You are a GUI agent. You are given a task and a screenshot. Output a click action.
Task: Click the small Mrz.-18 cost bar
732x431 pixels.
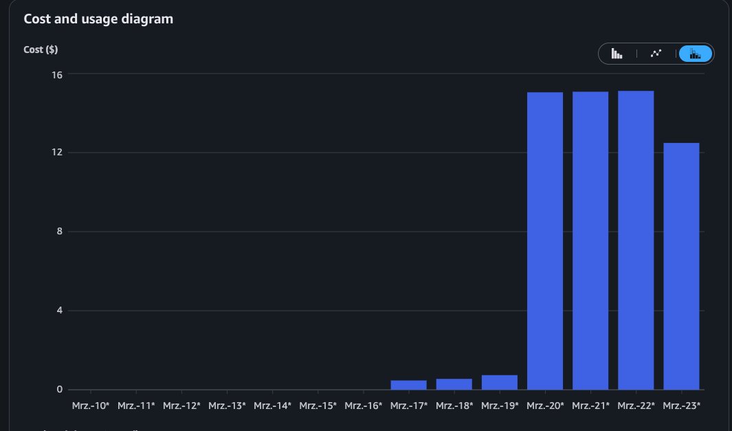point(454,384)
